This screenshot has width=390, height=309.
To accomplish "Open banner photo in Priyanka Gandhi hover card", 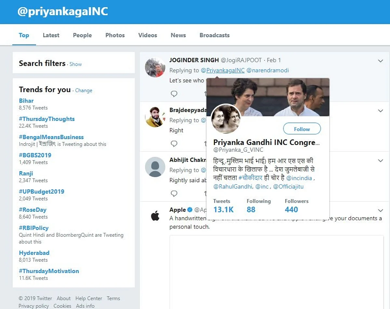I will (268, 97).
